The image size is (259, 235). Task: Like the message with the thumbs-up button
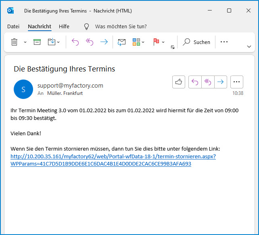coord(179,82)
